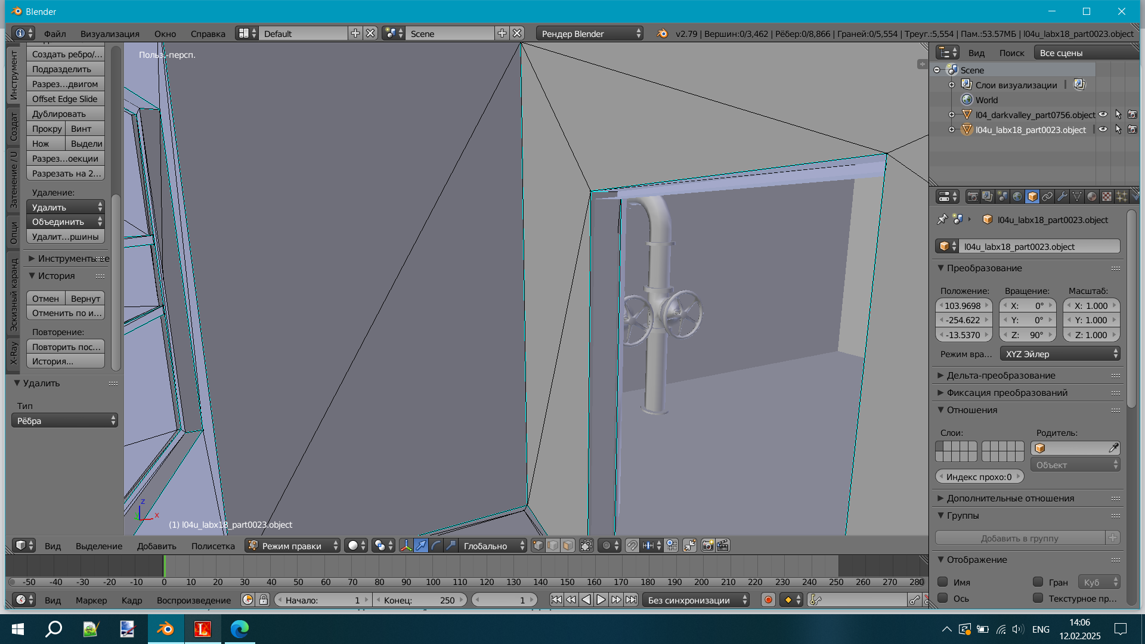The width and height of the screenshot is (1145, 644).
Task: Toggle snapping magnet icon in viewport header
Action: tap(632, 546)
